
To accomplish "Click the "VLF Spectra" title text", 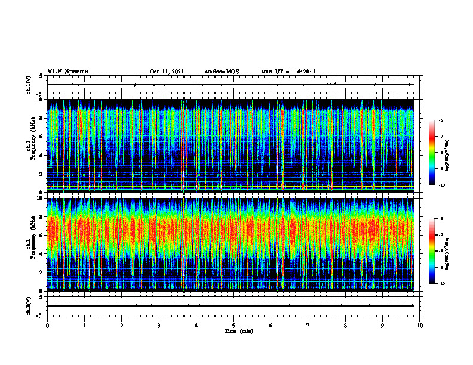I will tap(67, 72).
